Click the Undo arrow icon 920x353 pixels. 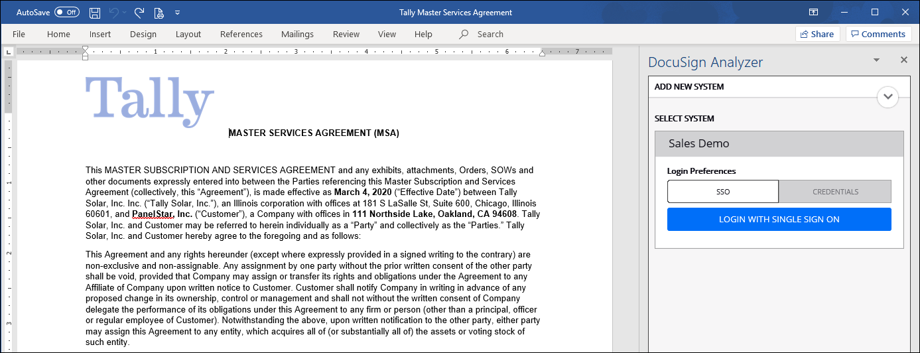click(x=115, y=13)
